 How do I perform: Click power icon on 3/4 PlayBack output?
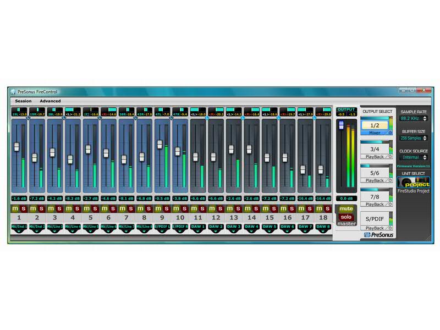coord(390,157)
